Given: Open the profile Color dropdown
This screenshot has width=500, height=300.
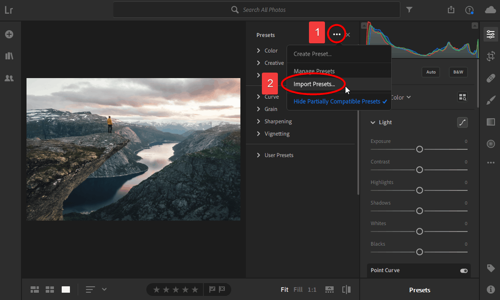Looking at the screenshot, I should [x=401, y=97].
